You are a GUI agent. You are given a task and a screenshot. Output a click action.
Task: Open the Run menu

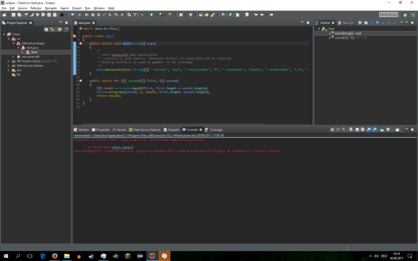[x=87, y=8]
